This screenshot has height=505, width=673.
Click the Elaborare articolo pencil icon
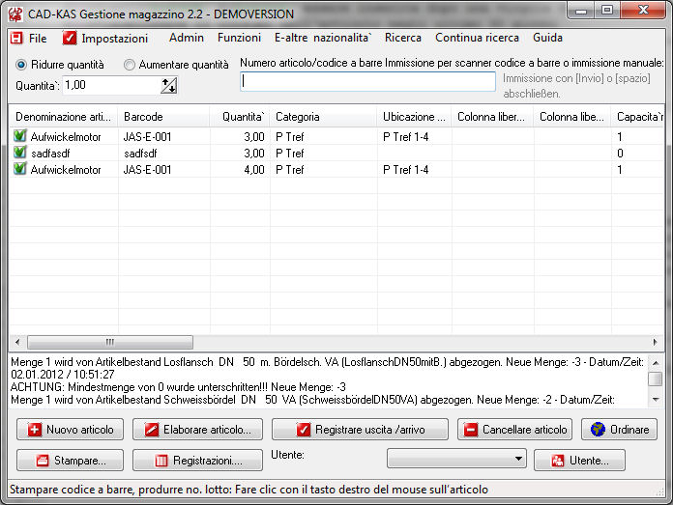(x=151, y=430)
